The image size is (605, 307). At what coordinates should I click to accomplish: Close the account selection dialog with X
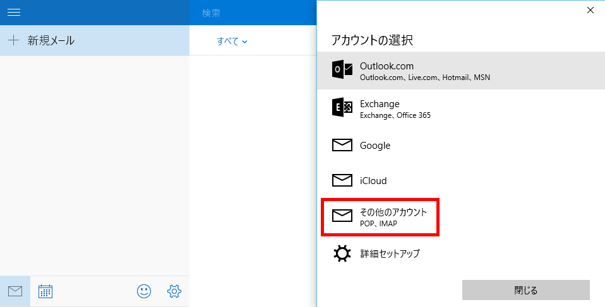[590, 10]
